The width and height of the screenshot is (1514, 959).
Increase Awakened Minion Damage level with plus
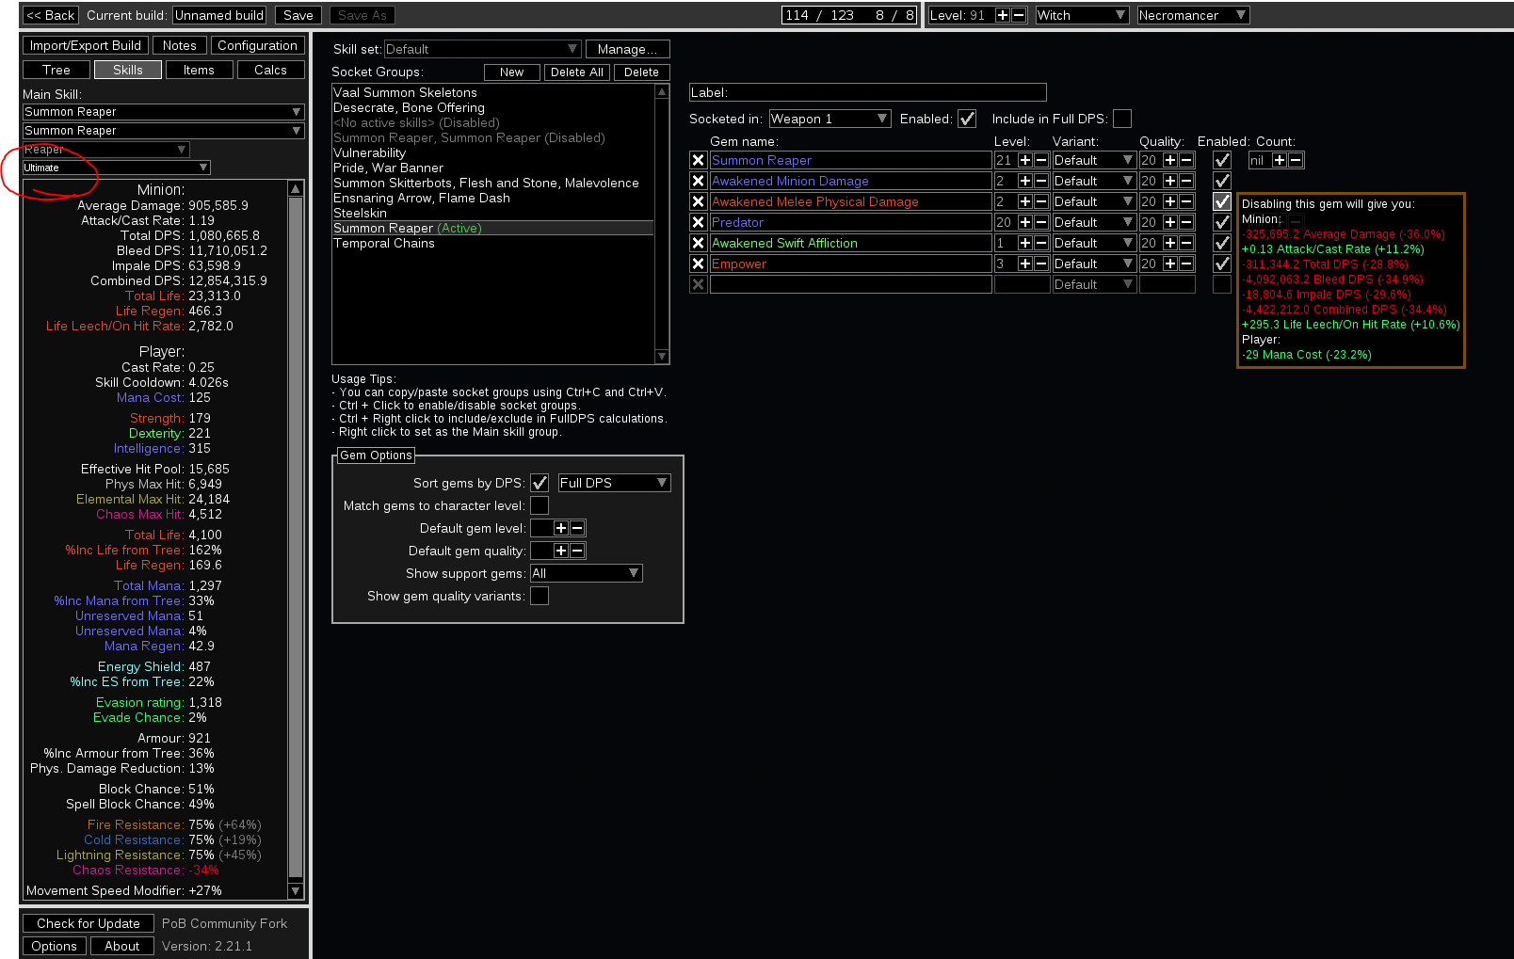tap(1025, 181)
